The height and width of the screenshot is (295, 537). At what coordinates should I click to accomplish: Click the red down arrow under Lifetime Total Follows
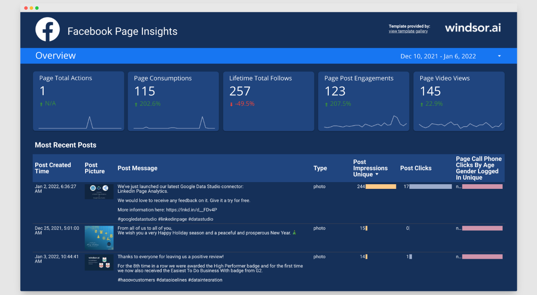[231, 104]
